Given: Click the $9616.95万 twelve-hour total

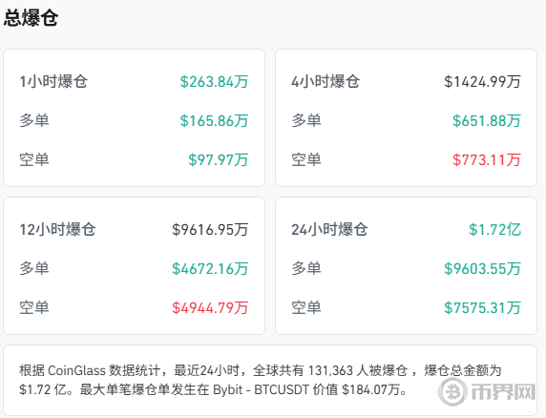Looking at the screenshot, I should tap(210, 230).
